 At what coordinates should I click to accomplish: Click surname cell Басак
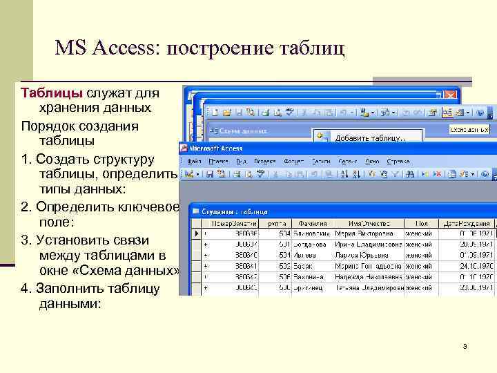pyautogui.click(x=313, y=267)
